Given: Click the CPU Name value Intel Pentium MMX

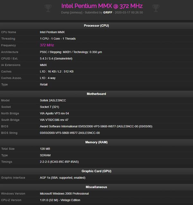Looking at the screenshot, I should pyautogui.click(x=52, y=32).
